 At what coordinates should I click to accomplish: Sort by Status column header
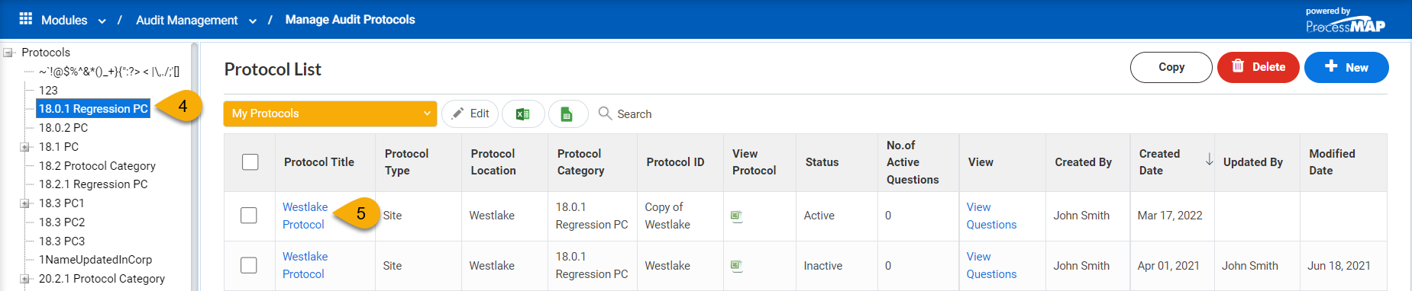pos(822,162)
